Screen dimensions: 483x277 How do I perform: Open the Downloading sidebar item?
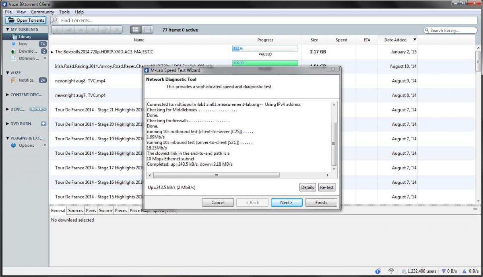tap(28, 51)
